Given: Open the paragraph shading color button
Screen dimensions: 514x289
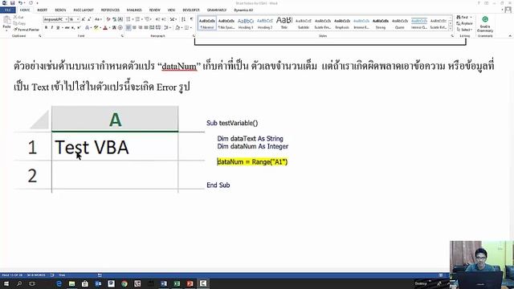Looking at the screenshot, I should pyautogui.click(x=177, y=28).
